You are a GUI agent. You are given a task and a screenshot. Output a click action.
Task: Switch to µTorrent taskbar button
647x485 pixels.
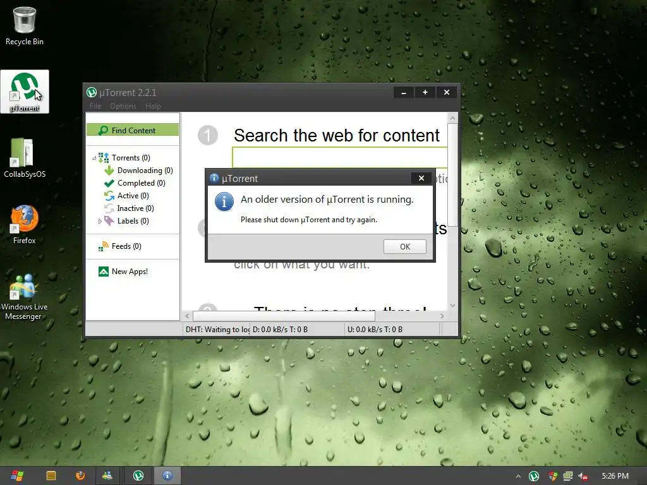138,476
